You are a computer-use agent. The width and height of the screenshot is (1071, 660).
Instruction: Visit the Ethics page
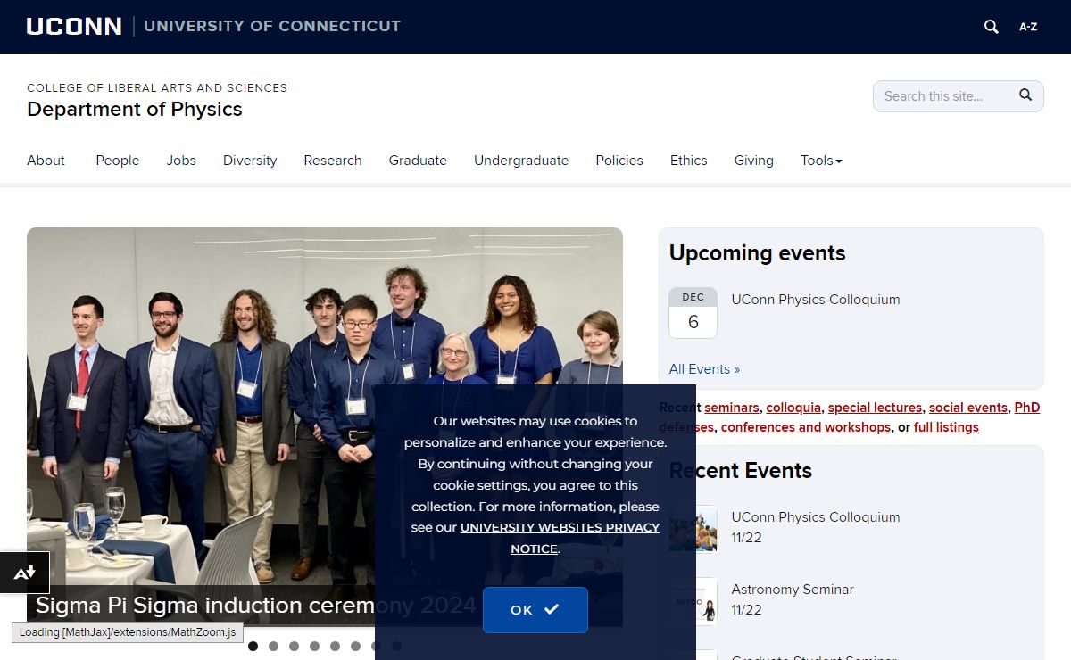689,161
